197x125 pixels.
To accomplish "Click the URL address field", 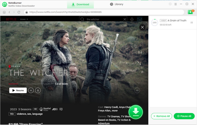I will (104, 12).
